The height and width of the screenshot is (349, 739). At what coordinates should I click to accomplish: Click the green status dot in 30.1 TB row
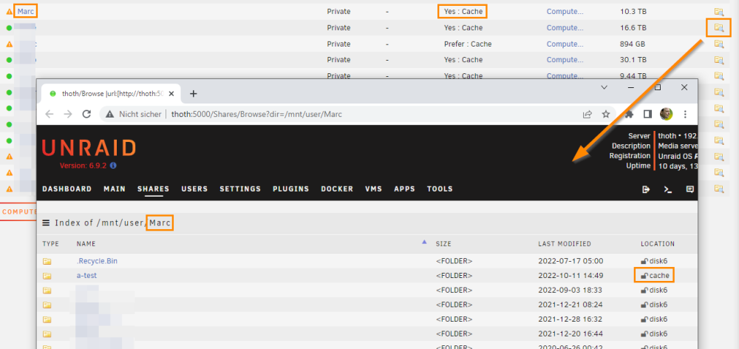[9, 60]
